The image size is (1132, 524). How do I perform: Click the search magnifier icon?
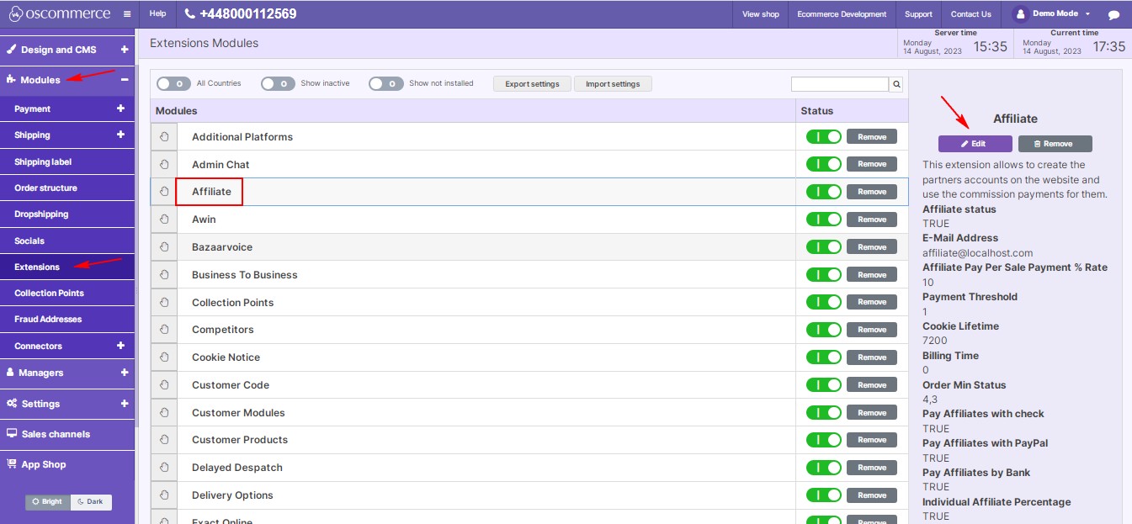click(896, 84)
